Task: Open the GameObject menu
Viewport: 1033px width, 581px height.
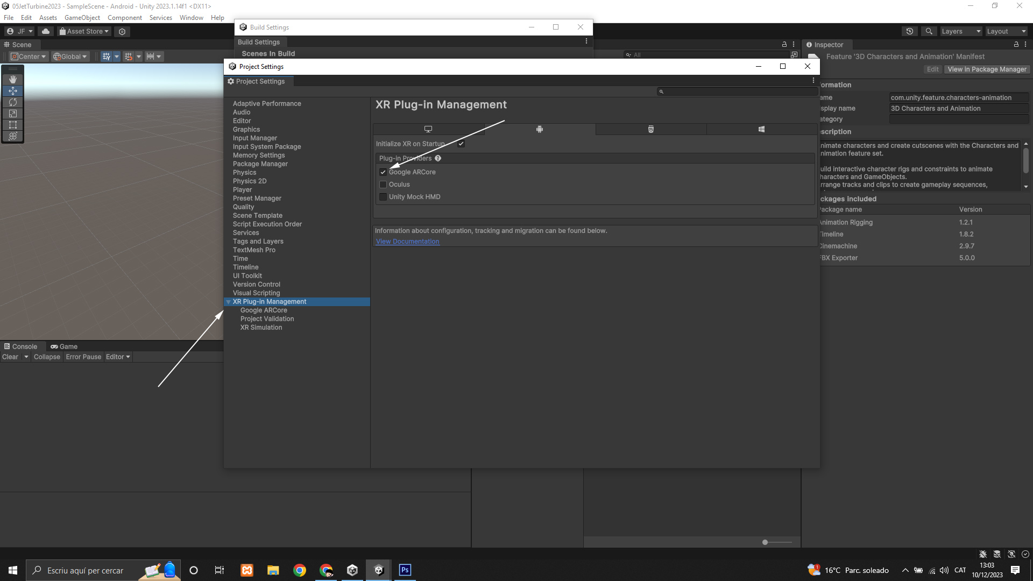Action: click(82, 18)
